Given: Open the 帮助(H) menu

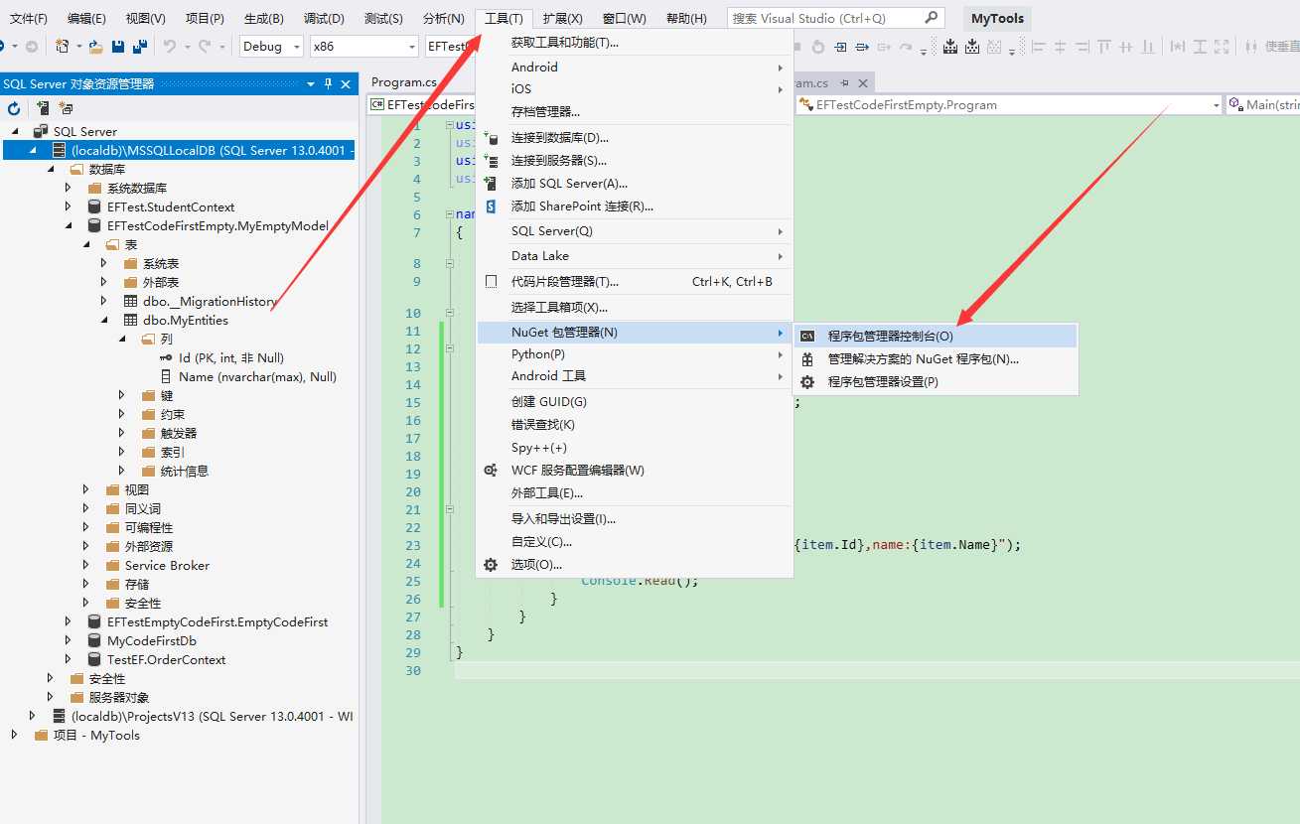Looking at the screenshot, I should pos(686,19).
